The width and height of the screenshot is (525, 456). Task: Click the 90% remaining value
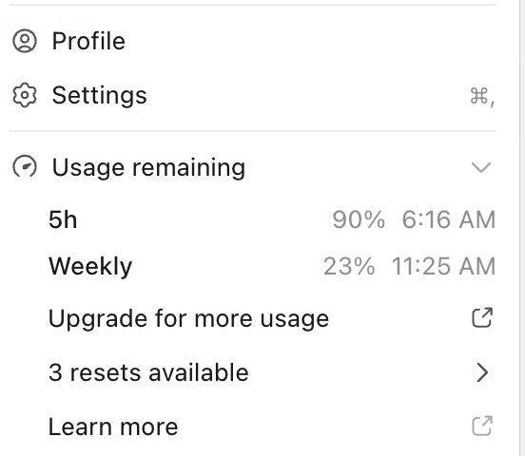click(359, 219)
